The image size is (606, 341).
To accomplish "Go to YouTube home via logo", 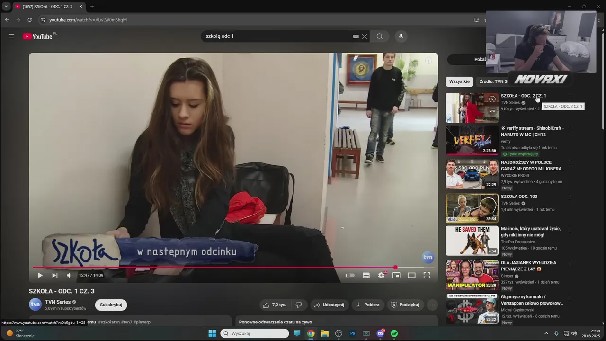I will [37, 36].
